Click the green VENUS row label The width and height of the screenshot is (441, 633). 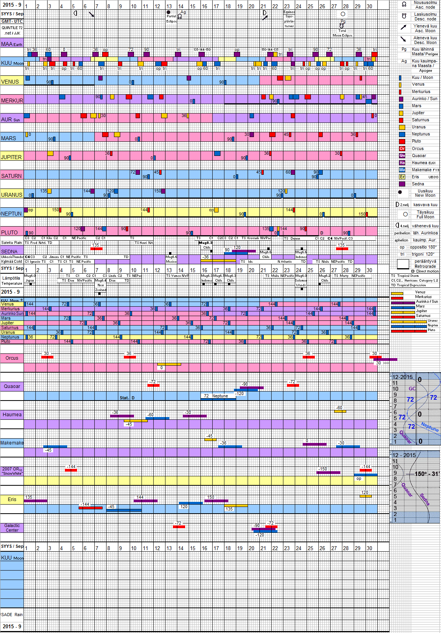(x=10, y=82)
